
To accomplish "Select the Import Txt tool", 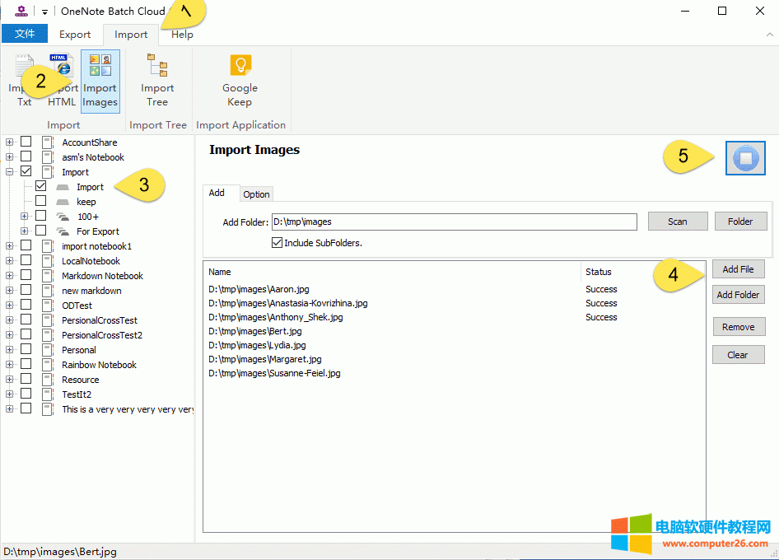I will [x=24, y=79].
